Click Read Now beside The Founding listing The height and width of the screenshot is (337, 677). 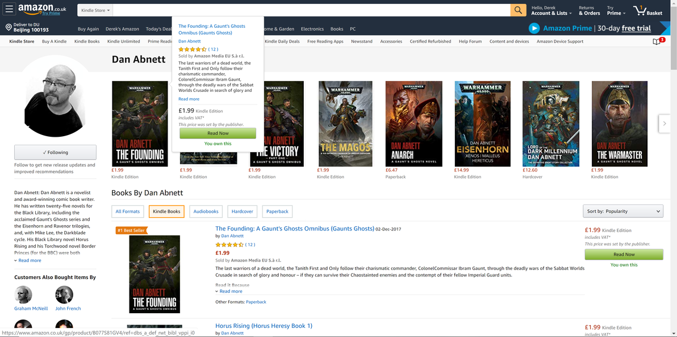click(624, 255)
